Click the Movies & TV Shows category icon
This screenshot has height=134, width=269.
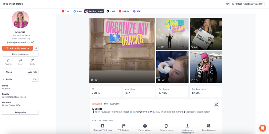[102, 126]
